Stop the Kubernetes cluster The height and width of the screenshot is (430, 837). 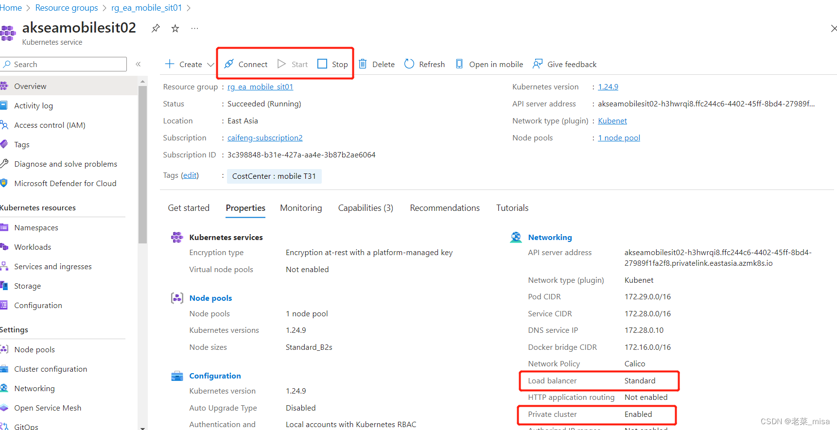[x=333, y=64]
